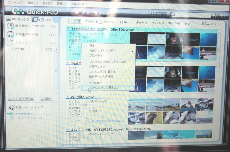Sort by タイトル column
The width and height of the screenshot is (230, 152).
pyautogui.click(x=141, y=23)
